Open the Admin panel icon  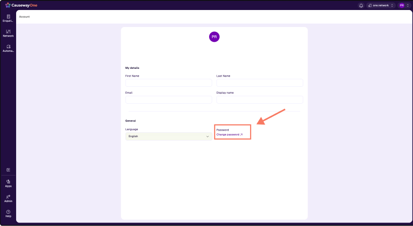8,198
